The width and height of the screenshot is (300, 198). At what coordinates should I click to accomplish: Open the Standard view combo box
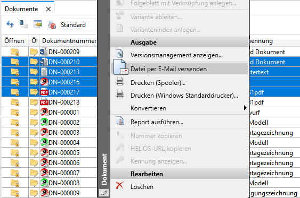click(78, 25)
